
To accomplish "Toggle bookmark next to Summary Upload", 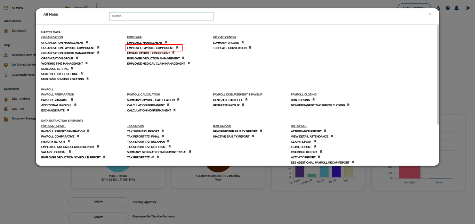I will [243, 42].
